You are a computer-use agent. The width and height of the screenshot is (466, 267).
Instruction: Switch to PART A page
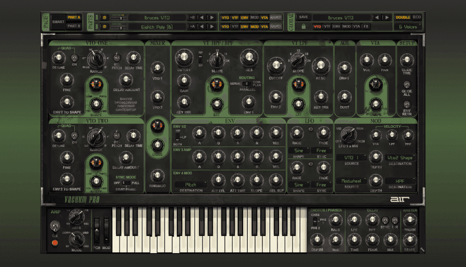tap(74, 18)
